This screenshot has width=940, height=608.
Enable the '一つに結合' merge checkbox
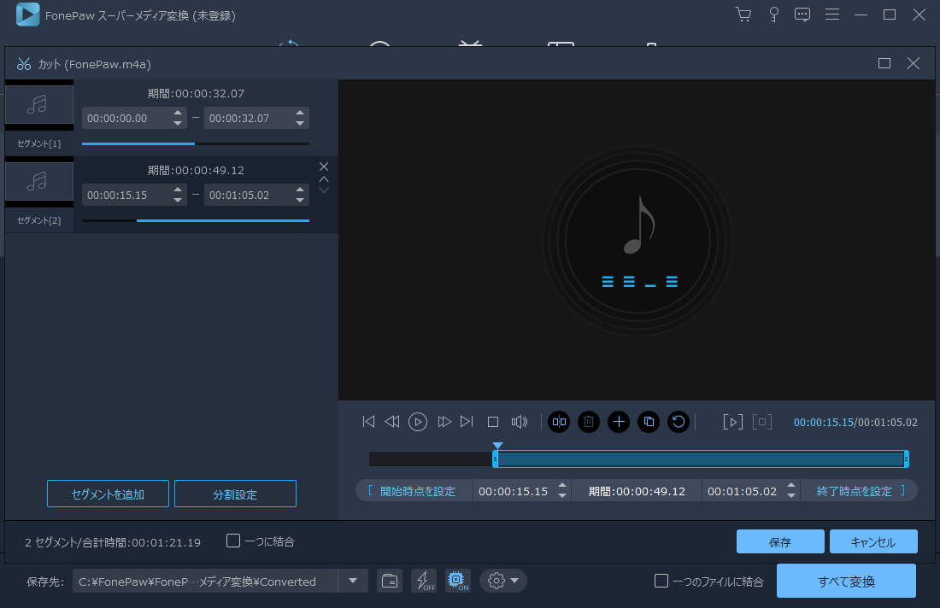pos(233,541)
